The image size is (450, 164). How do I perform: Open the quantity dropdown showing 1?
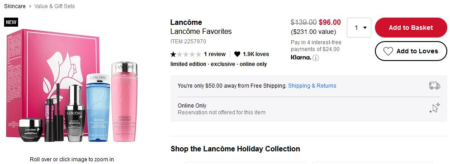(x=359, y=28)
